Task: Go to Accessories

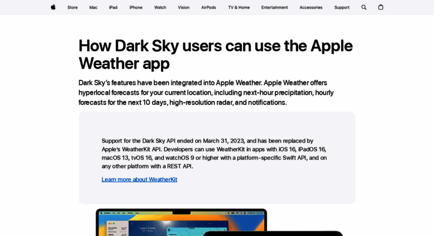Action: pyautogui.click(x=311, y=7)
